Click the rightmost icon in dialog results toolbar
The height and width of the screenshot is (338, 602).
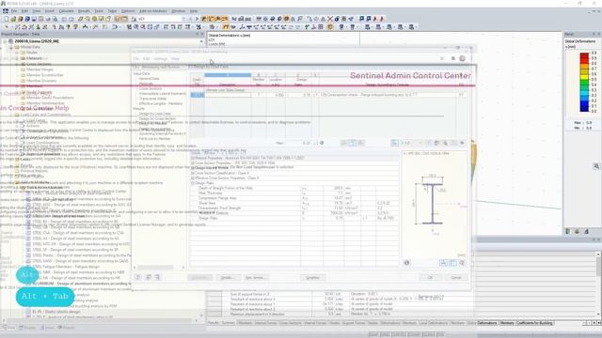462,143
